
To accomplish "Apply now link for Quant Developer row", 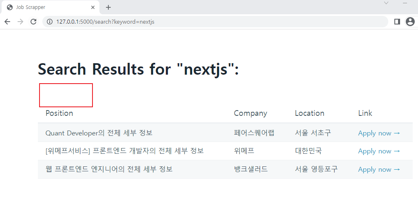I will [379, 133].
